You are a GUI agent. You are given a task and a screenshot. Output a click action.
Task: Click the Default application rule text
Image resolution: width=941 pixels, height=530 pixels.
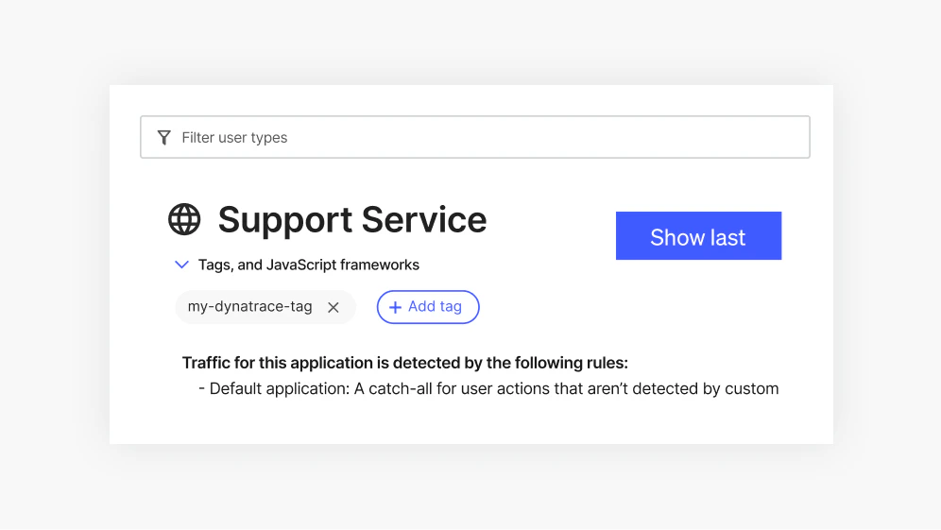coord(280,388)
